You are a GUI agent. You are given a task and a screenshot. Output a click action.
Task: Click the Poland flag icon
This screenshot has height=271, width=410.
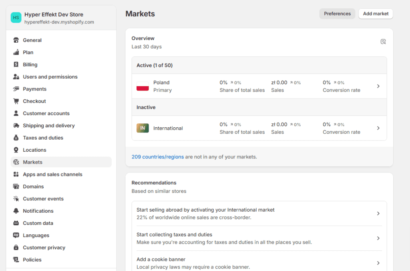(x=143, y=86)
